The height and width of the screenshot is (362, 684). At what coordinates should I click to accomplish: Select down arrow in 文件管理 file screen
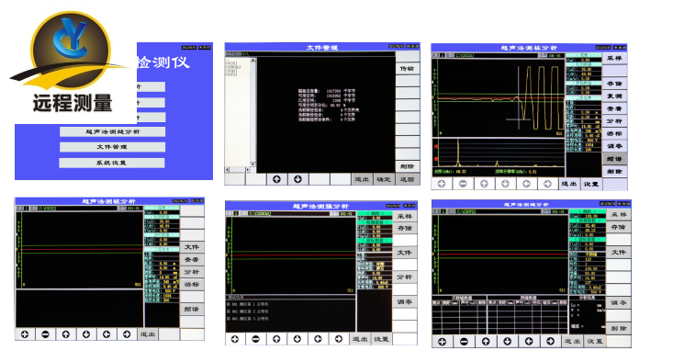point(298,179)
